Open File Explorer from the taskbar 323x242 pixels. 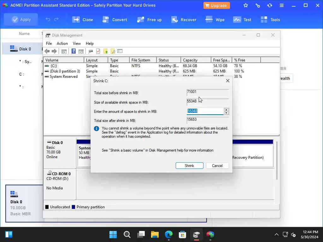[x=155, y=234]
